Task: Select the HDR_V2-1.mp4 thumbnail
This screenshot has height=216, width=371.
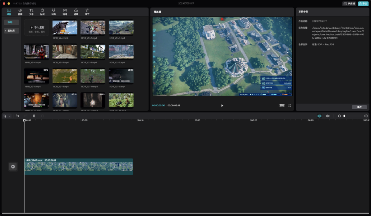Action: click(x=65, y=28)
